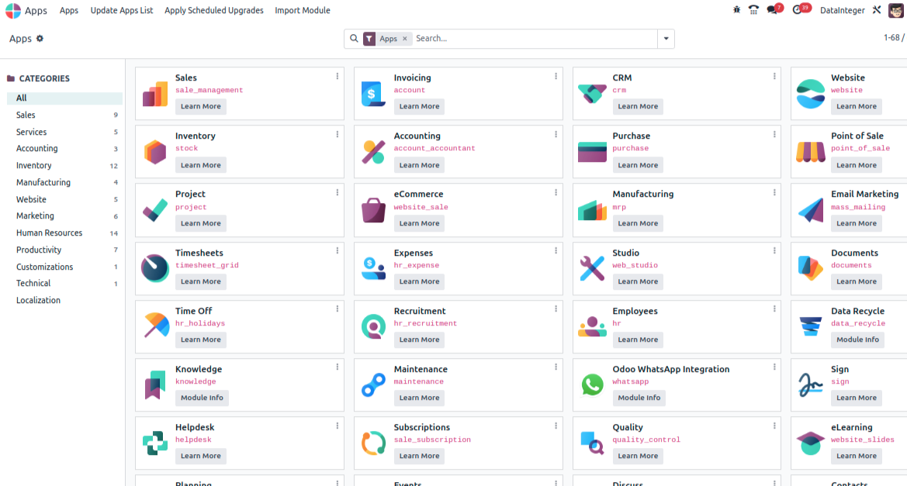Open the phone dialer icon in the header
This screenshot has height=486, width=907.
point(753,10)
